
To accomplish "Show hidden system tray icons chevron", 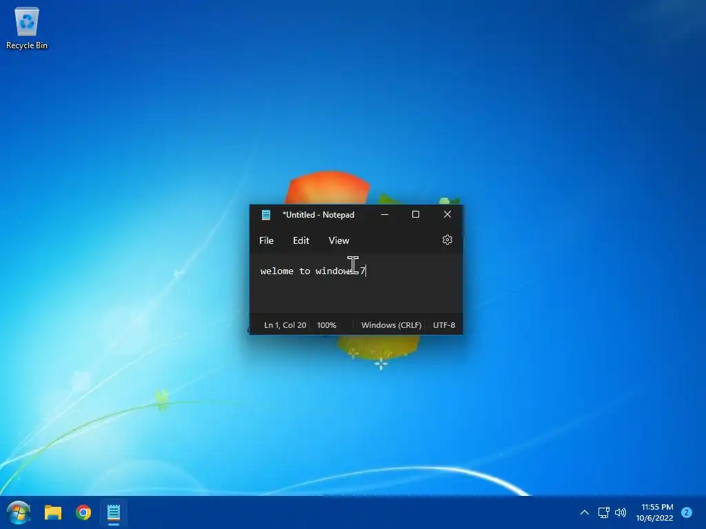I will coord(585,512).
